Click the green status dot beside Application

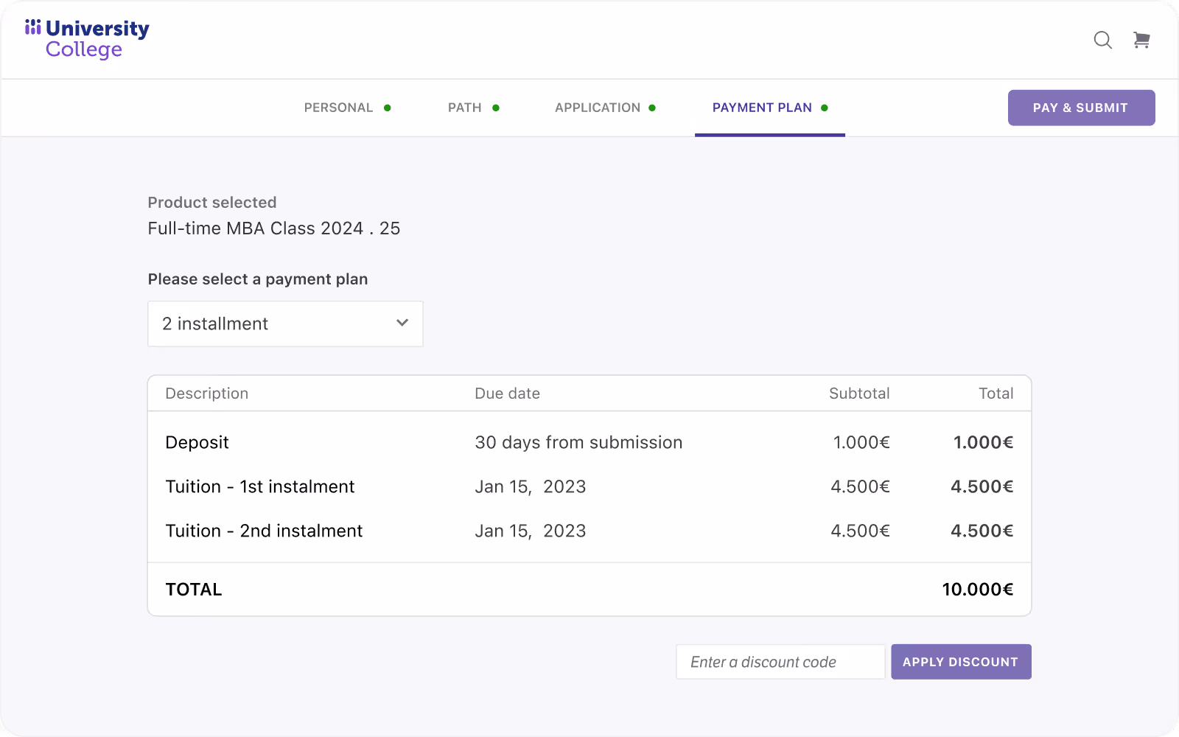[652, 108]
